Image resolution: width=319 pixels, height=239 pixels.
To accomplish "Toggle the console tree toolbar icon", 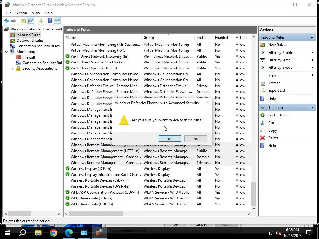I will [31, 21].
